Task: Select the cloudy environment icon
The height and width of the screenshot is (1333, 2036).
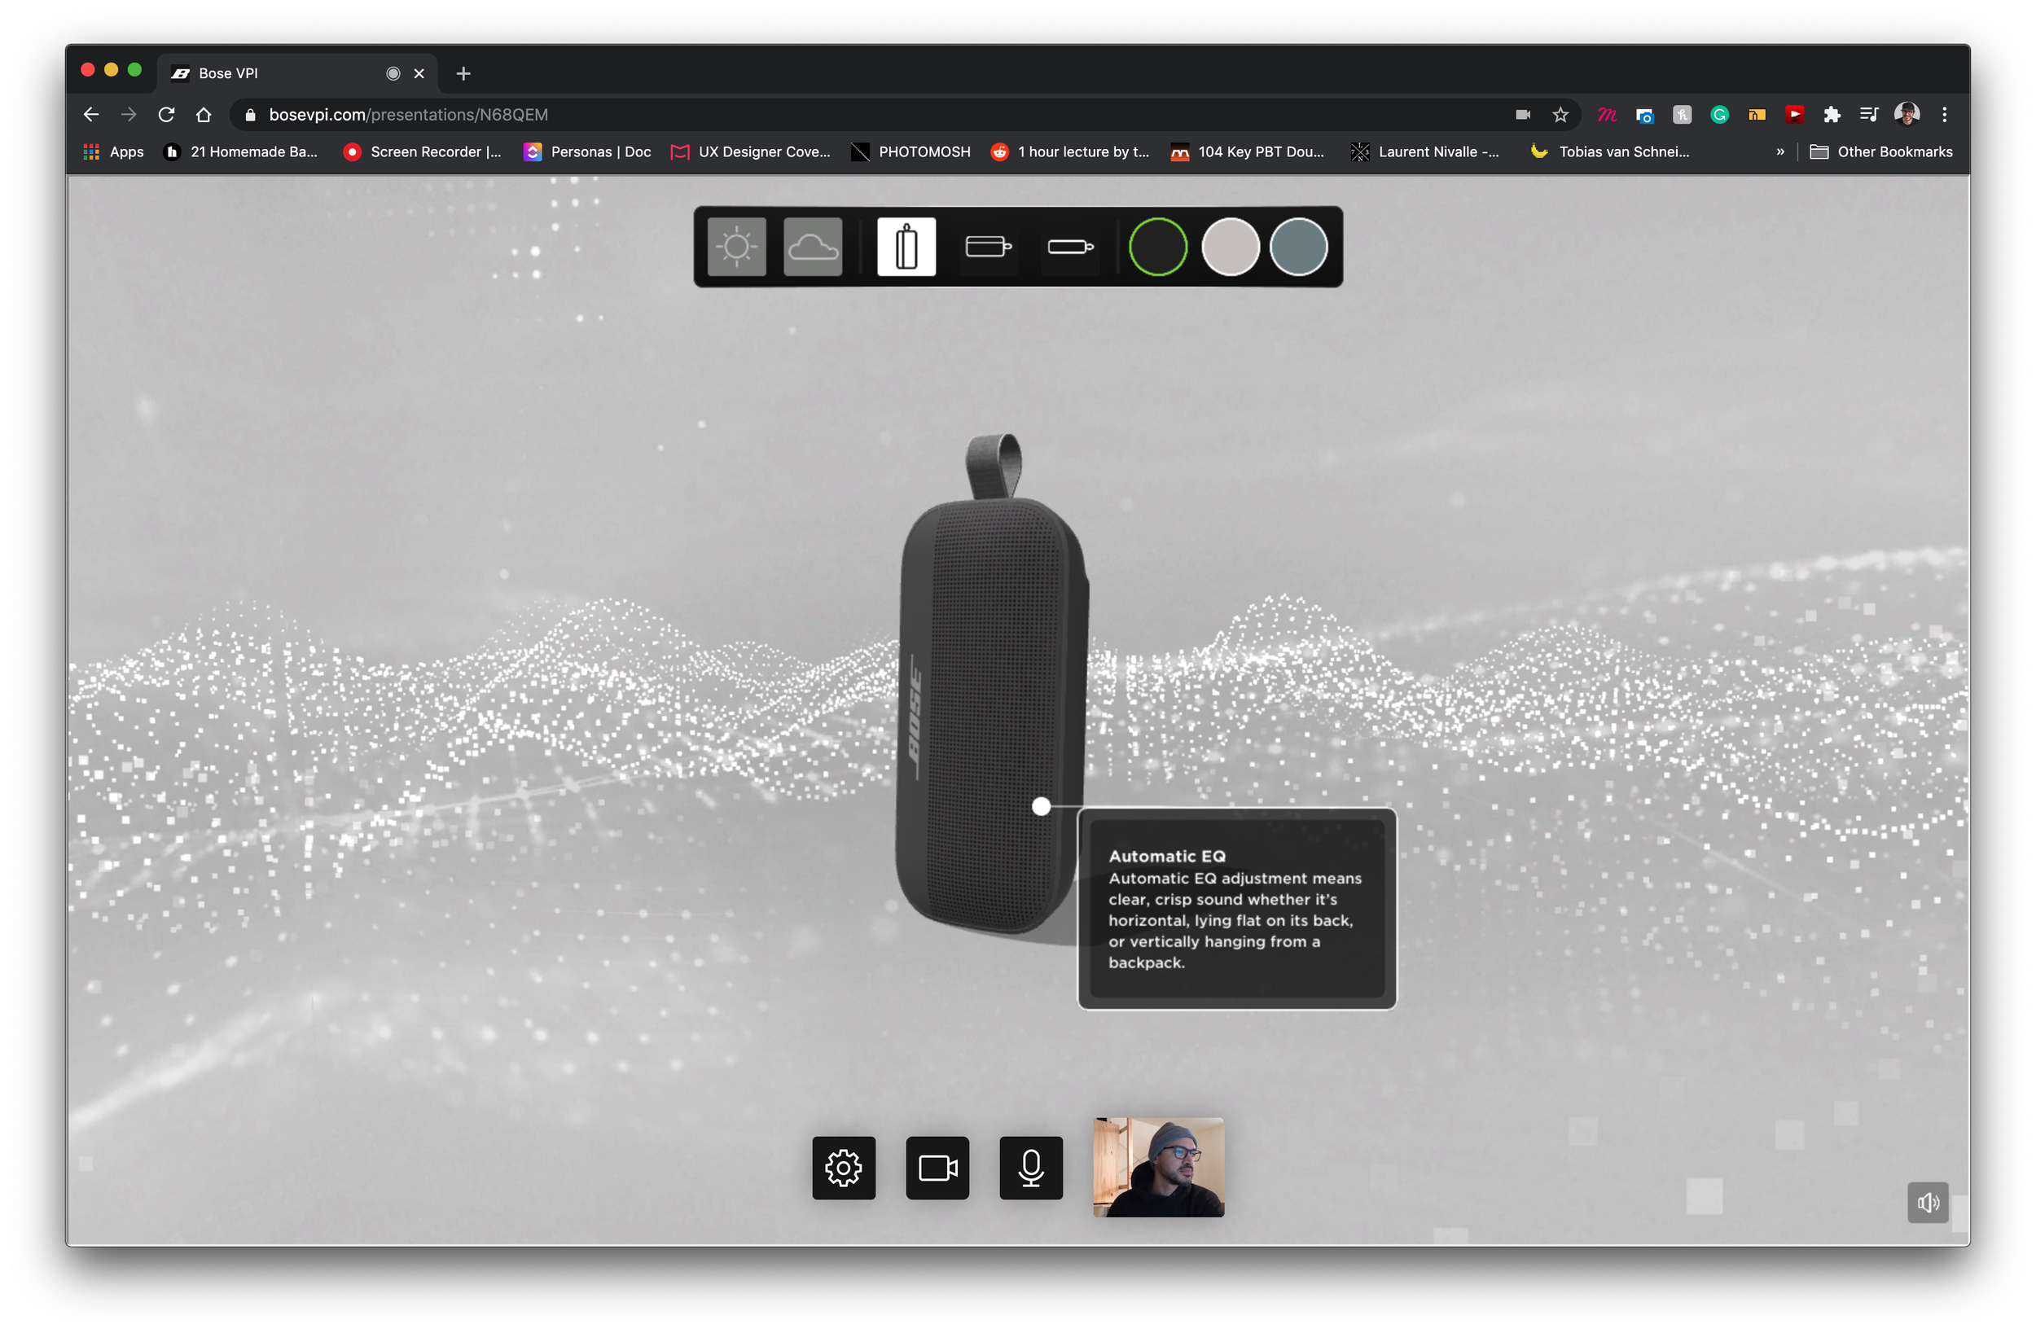Action: (x=812, y=248)
